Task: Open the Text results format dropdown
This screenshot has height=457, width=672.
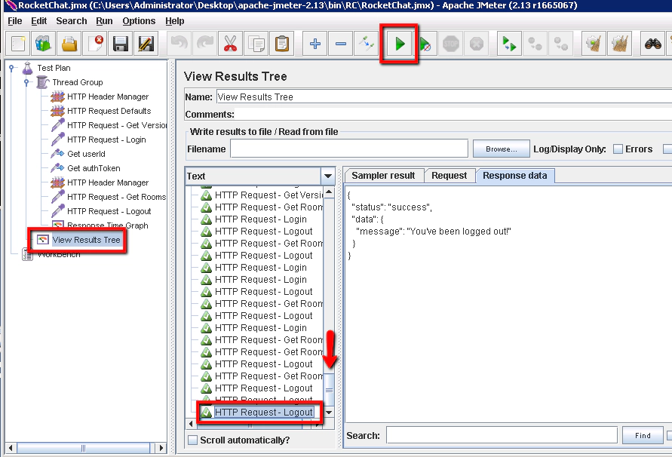Action: click(x=327, y=176)
